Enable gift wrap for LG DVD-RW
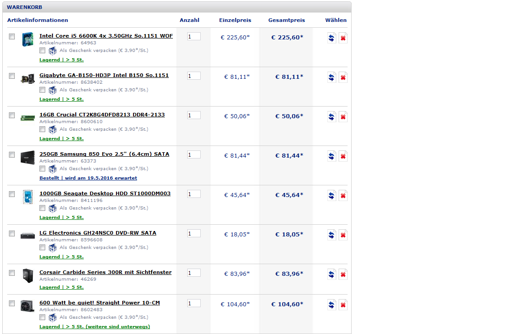Image resolution: width=516 pixels, height=334 pixels. pos(42,248)
